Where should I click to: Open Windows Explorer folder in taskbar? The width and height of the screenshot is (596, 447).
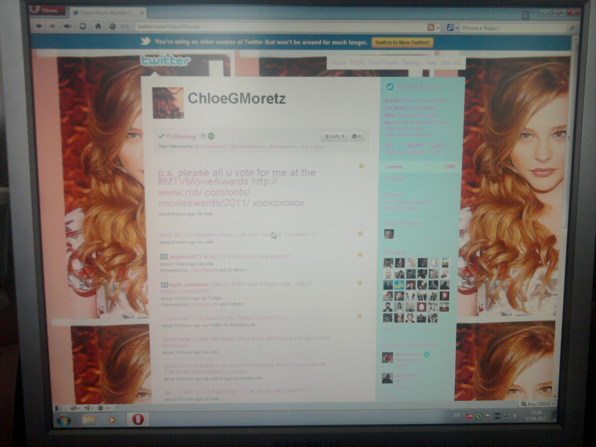point(89,420)
